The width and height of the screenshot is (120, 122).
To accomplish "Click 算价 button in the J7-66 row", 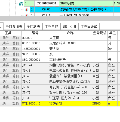I will click(16, 87).
